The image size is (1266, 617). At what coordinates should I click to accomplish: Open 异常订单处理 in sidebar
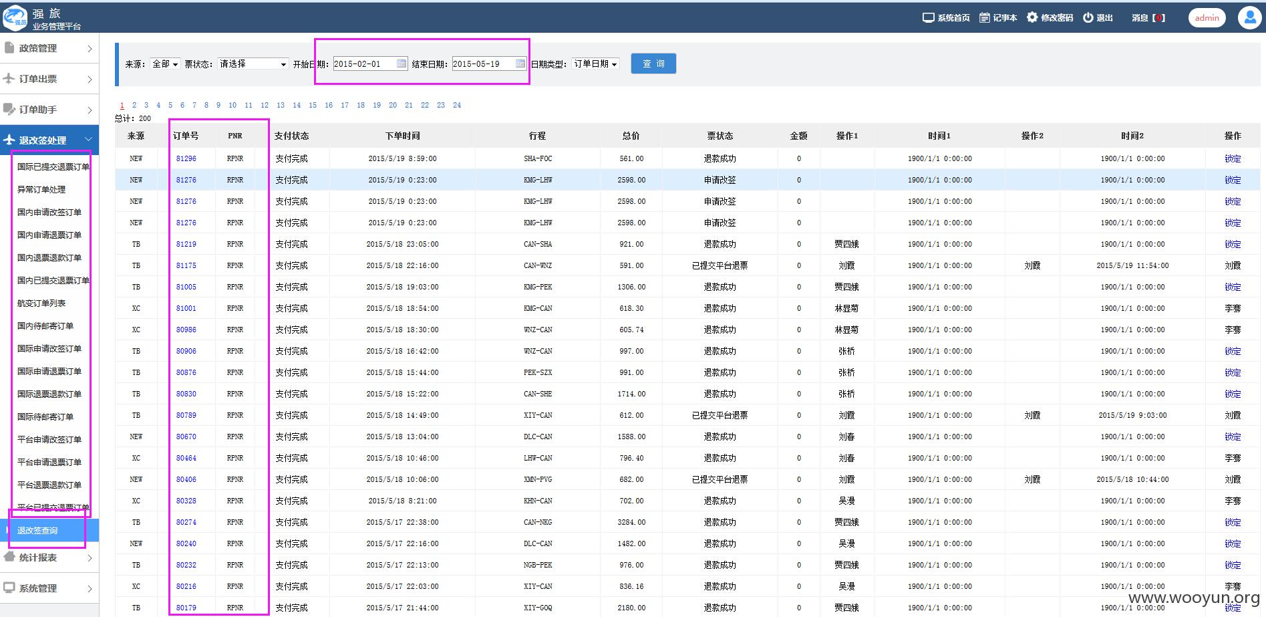tap(41, 189)
